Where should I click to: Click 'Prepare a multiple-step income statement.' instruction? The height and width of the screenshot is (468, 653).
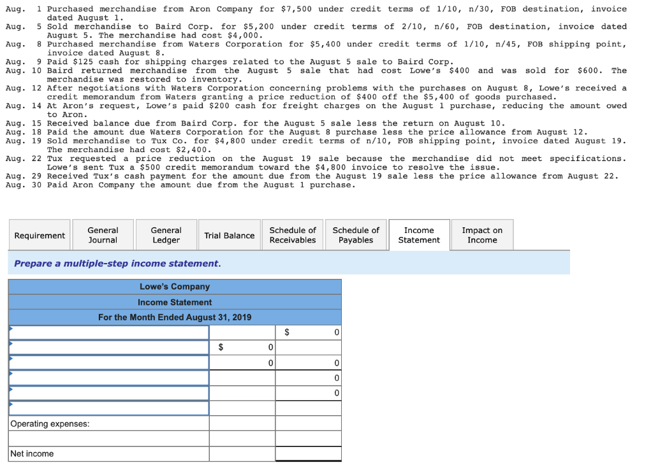(x=117, y=264)
